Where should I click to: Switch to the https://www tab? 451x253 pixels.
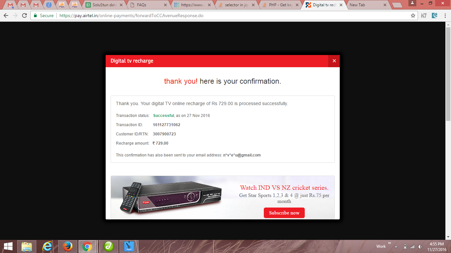192,5
